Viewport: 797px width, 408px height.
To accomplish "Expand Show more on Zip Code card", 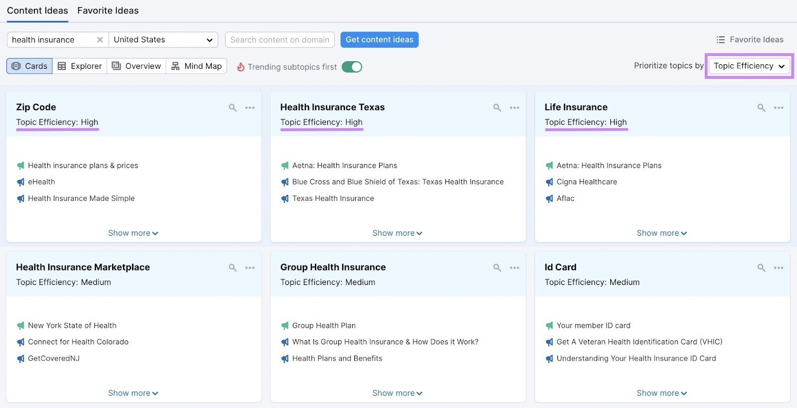I will [133, 233].
